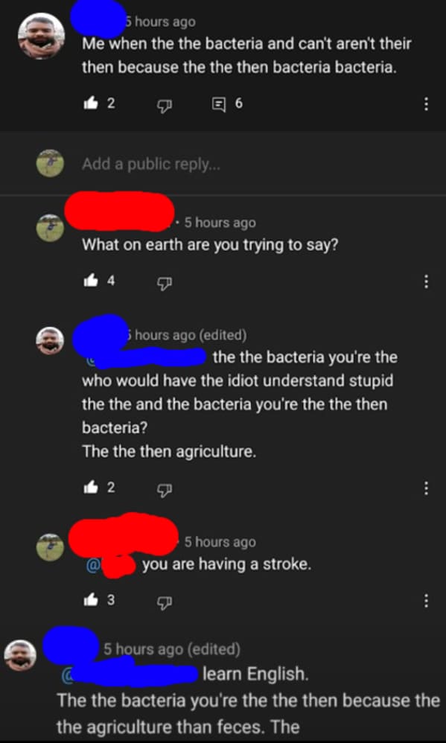Dislike the 'What on earth are you trying to say' reply
This screenshot has height=743, width=446.
click(164, 283)
